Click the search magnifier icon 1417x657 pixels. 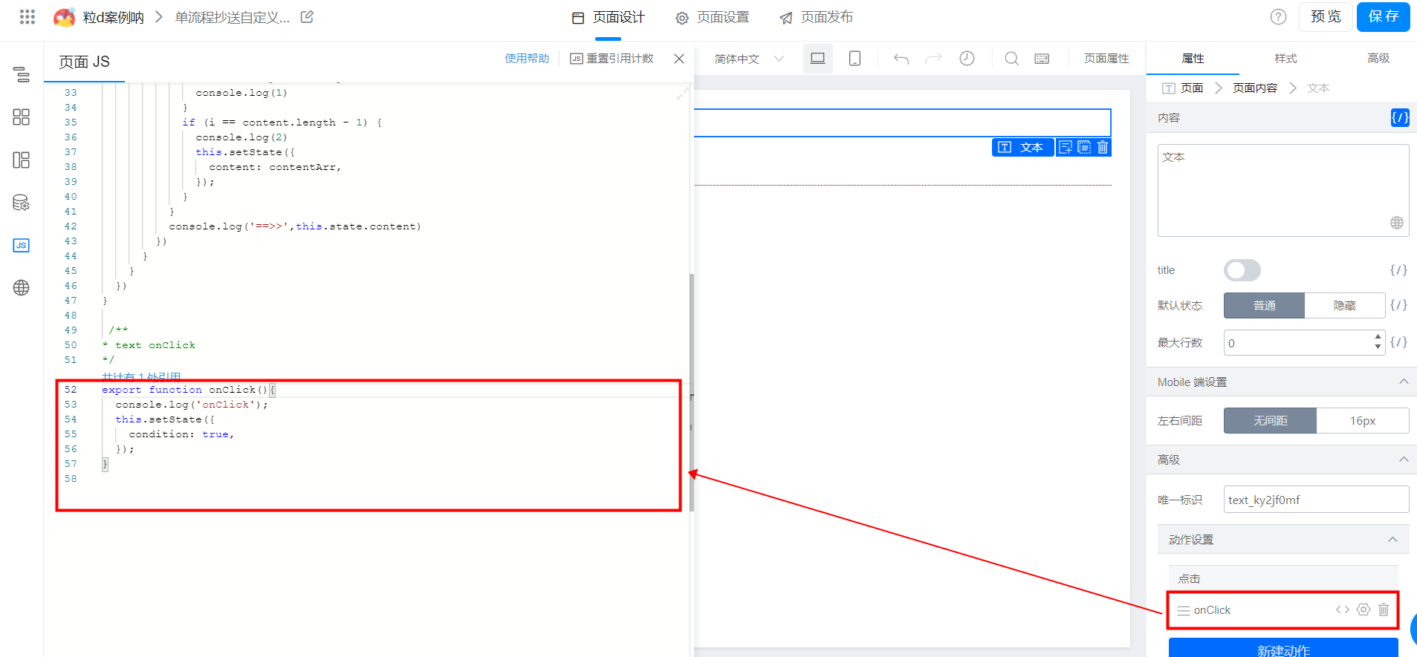[x=1011, y=59]
